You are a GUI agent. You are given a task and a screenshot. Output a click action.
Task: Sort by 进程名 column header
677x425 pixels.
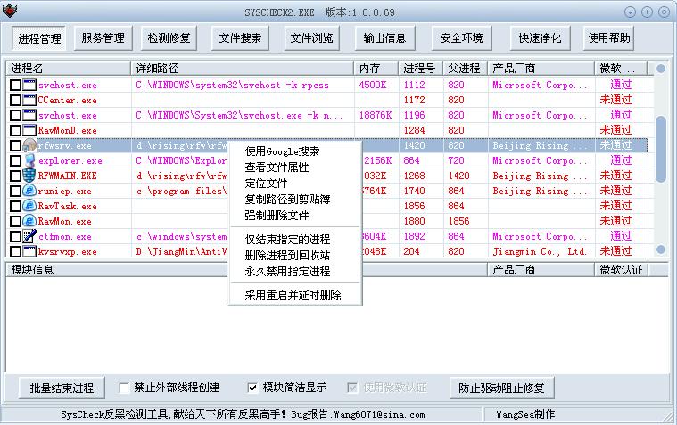68,69
